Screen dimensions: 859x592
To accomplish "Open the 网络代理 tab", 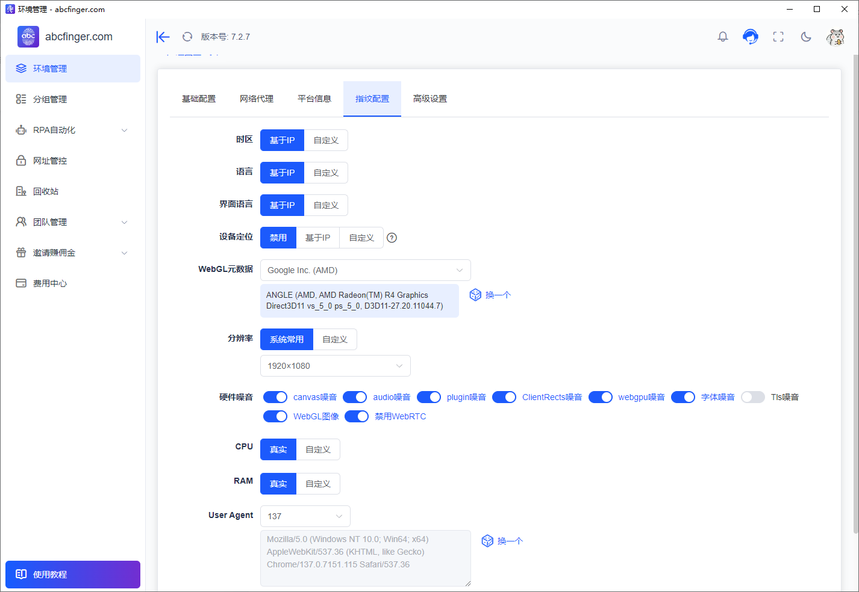I will point(257,99).
